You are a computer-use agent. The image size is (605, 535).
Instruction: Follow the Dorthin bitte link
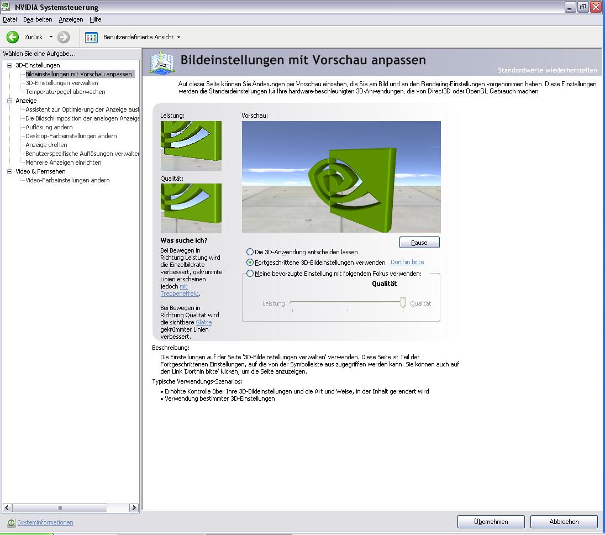[x=407, y=262]
